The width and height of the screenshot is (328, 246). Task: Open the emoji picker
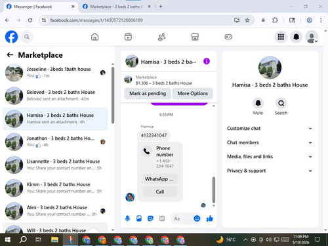tap(197, 218)
